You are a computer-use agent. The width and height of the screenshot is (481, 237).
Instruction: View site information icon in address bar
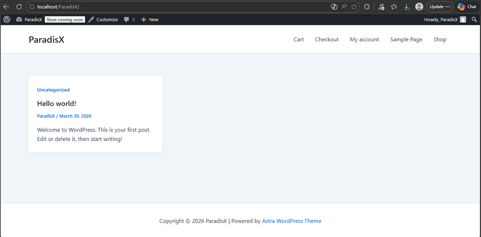coord(32,7)
